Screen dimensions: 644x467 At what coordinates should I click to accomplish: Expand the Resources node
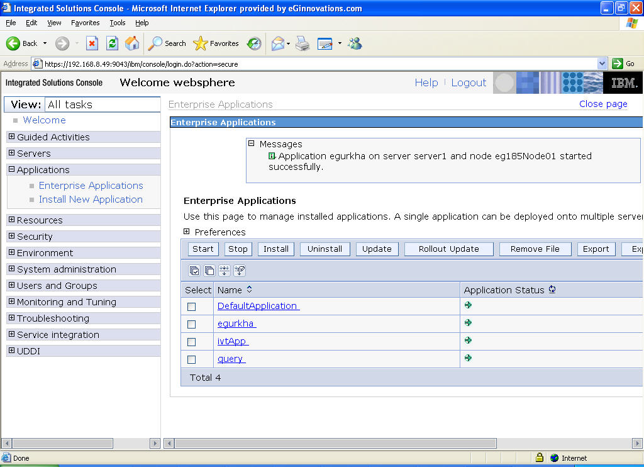(11, 220)
